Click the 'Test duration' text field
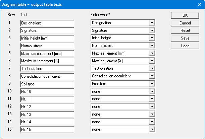205x139 pixels. (x=47, y=69)
